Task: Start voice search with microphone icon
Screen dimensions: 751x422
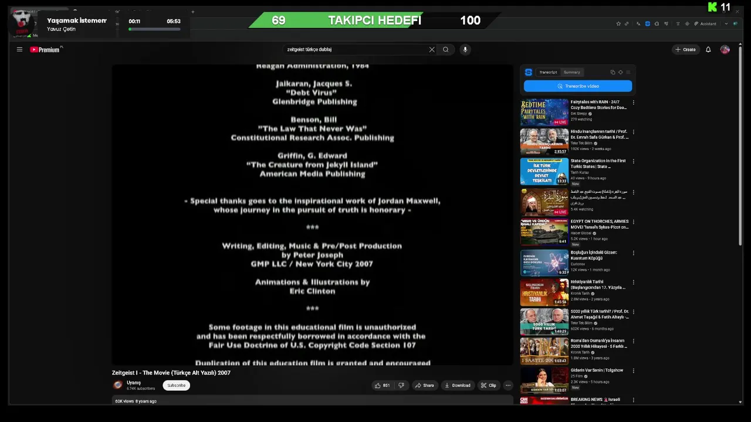Action: click(465, 50)
